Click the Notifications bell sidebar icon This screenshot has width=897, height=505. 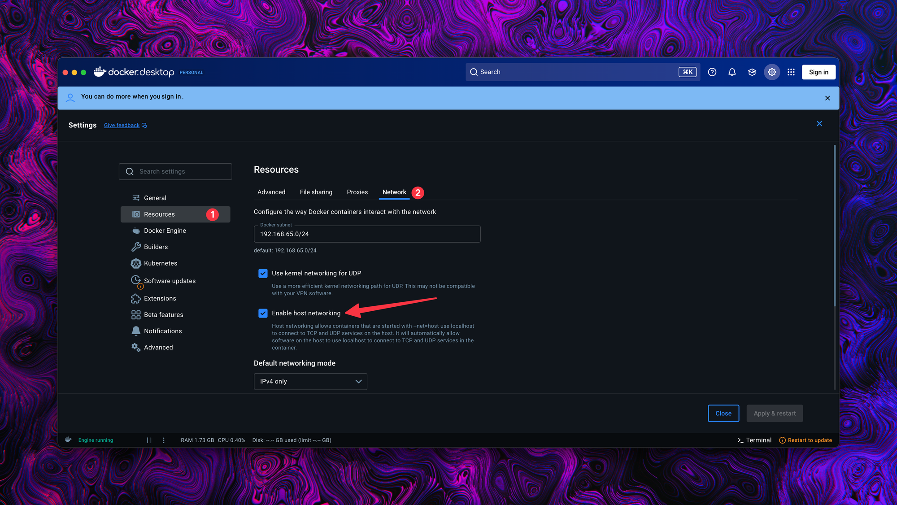tap(136, 331)
